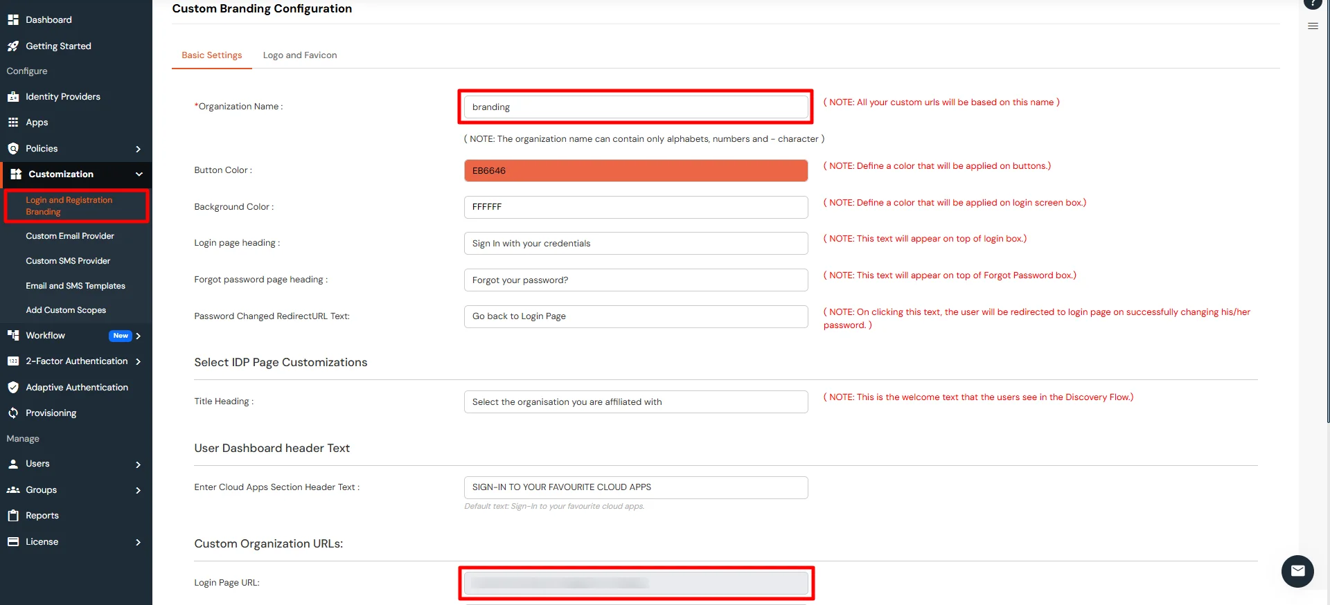Edit Password Changed RedirectURL Text field
This screenshot has width=1330, height=605.
pyautogui.click(x=636, y=316)
